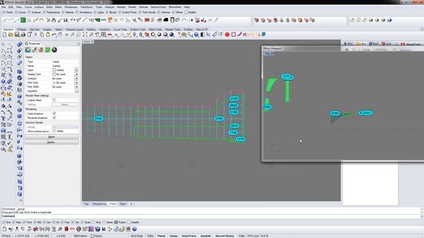Toggle Gumball in the status bar

click(205, 236)
